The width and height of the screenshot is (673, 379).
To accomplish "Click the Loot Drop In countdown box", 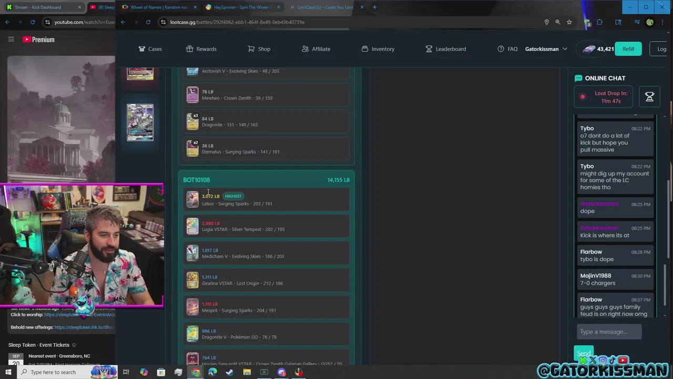I will pyautogui.click(x=603, y=97).
